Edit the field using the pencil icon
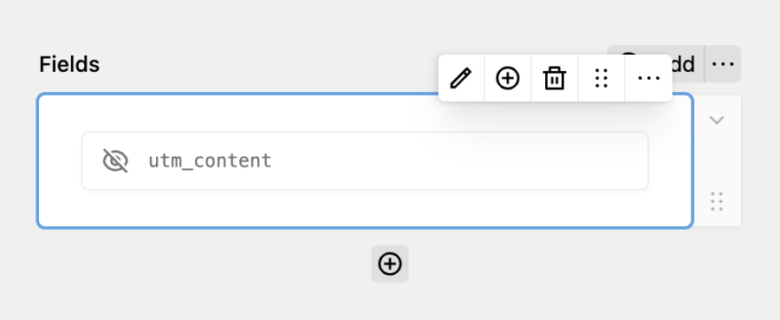This screenshot has width=780, height=320. click(x=461, y=78)
